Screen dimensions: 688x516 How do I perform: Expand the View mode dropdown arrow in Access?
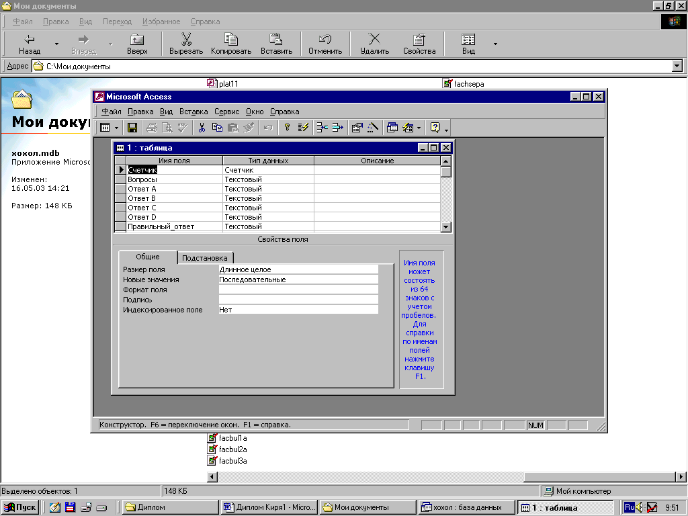pos(116,127)
